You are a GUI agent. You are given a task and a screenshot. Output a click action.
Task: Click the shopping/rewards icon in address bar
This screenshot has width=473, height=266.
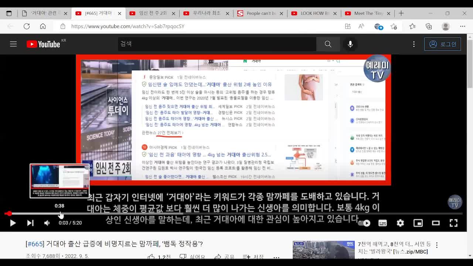point(378,26)
